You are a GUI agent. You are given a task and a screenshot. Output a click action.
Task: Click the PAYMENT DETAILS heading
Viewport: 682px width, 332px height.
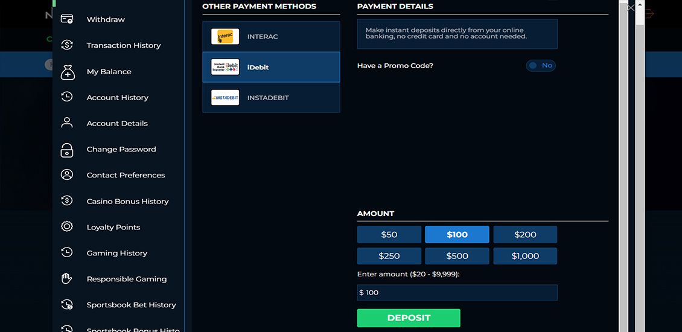[x=395, y=7]
